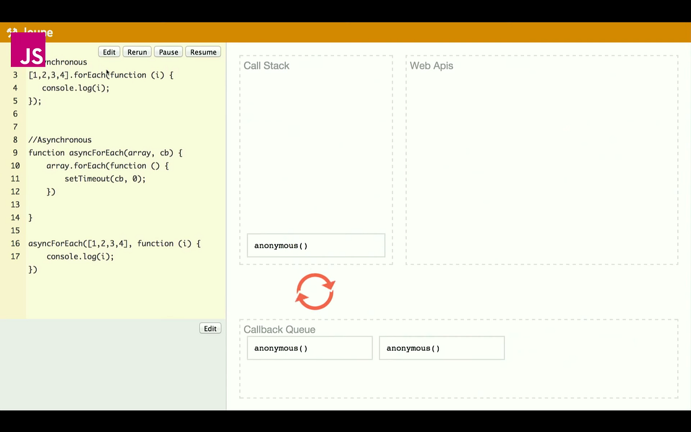Click the red event loop spinner icon

[315, 291]
